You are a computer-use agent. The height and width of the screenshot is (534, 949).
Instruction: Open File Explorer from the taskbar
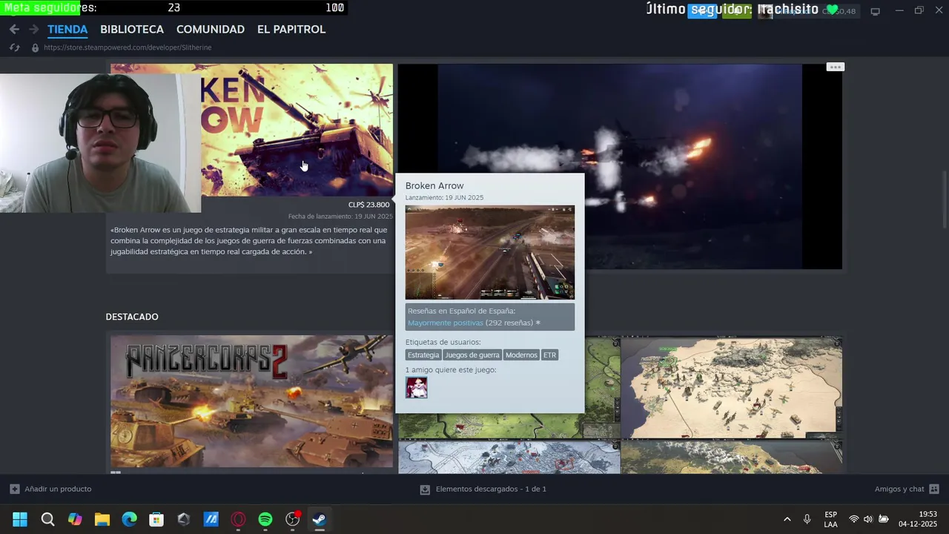[x=102, y=519]
